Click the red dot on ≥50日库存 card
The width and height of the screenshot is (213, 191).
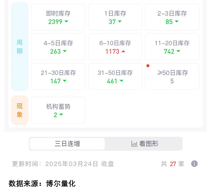[148, 66]
